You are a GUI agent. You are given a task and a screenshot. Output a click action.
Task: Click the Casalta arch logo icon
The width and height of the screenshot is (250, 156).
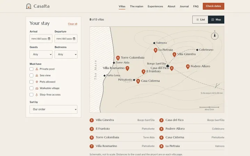tap(28, 6)
